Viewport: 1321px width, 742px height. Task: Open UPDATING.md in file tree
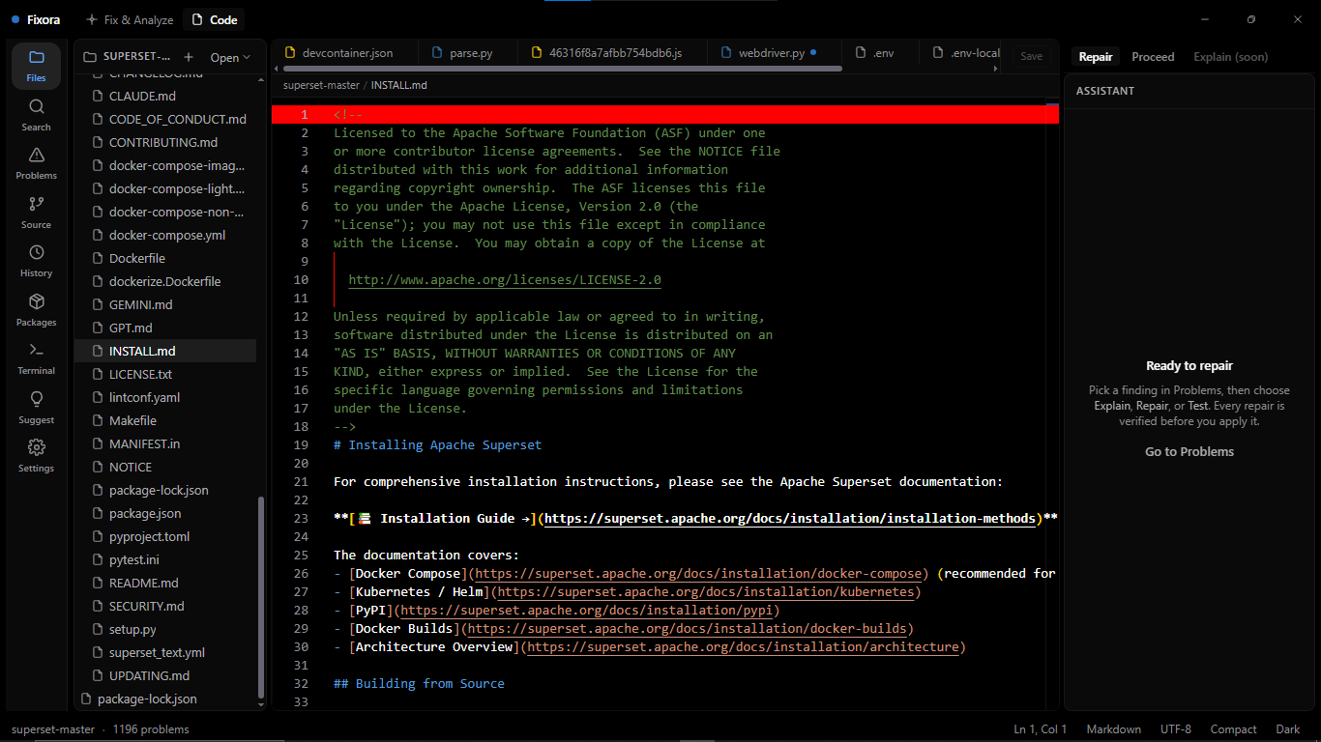pos(149,675)
